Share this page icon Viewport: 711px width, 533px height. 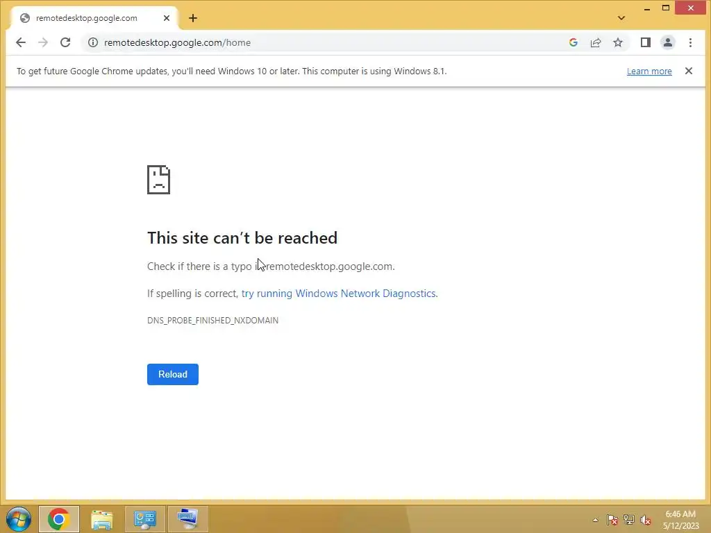click(595, 42)
